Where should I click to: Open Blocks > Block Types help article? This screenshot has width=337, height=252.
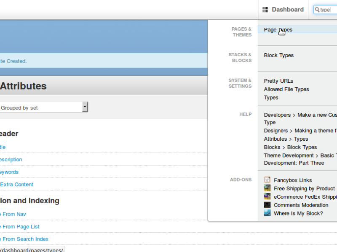[x=290, y=147]
